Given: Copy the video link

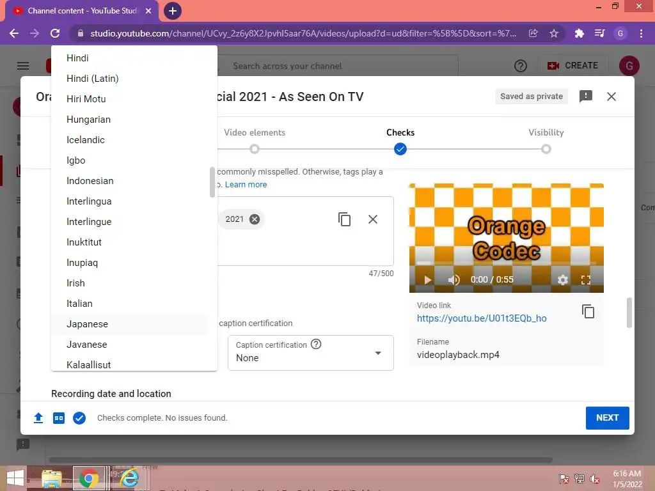Looking at the screenshot, I should (588, 311).
